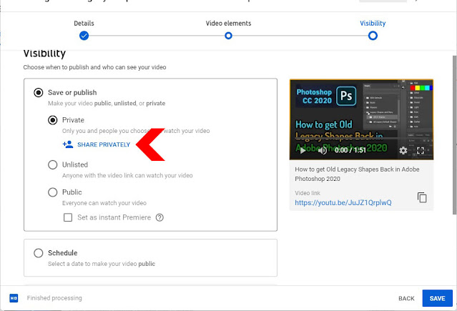Click 'Everyone can watch your video' text
The image size is (457, 311).
pyautogui.click(x=104, y=203)
